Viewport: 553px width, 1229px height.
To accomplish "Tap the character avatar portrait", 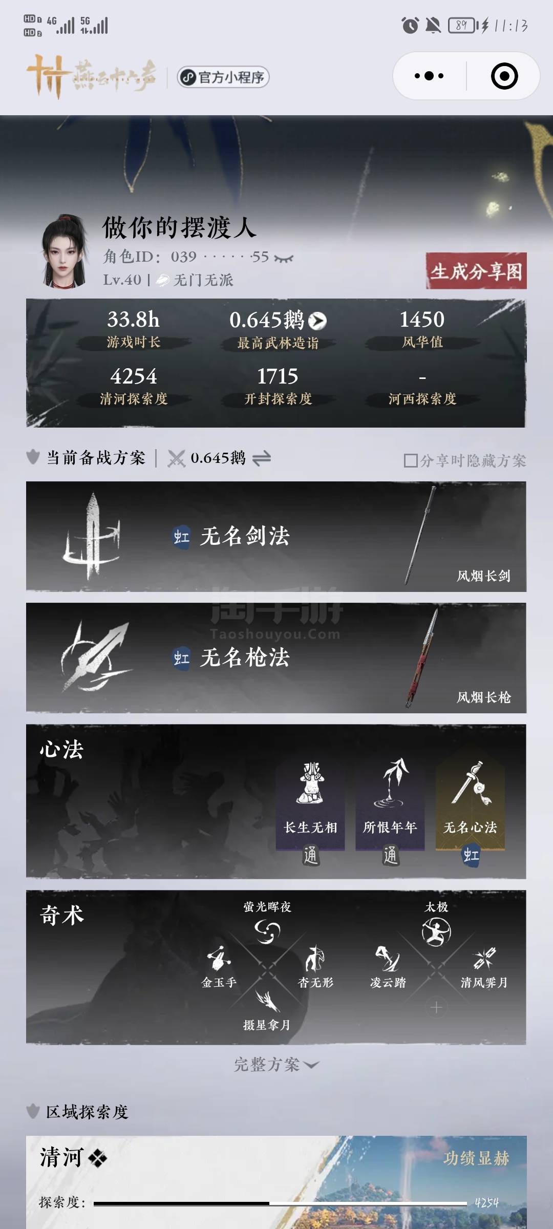I will [64, 251].
